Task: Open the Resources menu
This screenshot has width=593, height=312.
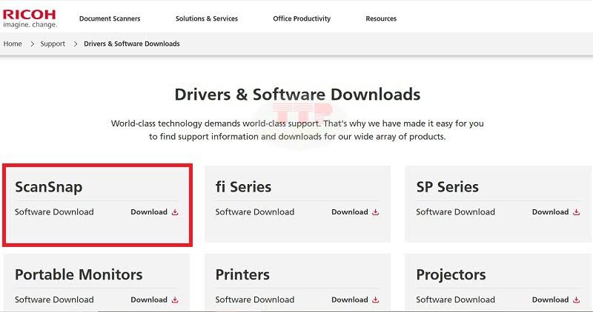Action: (x=381, y=18)
